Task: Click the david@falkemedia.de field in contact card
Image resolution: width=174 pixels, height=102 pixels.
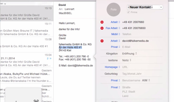Action: click(x=136, y=41)
